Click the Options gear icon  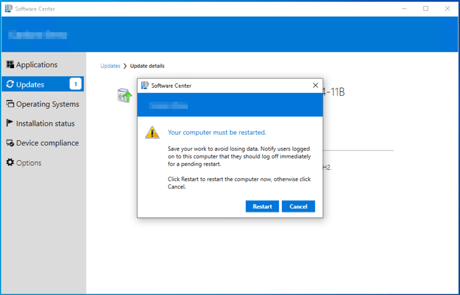point(10,163)
